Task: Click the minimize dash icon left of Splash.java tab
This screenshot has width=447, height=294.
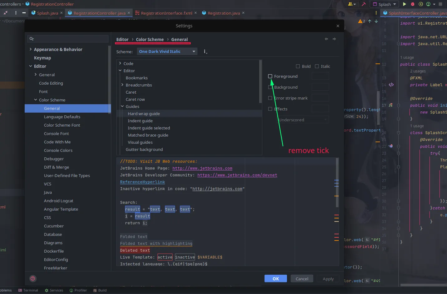Action: click(24, 13)
